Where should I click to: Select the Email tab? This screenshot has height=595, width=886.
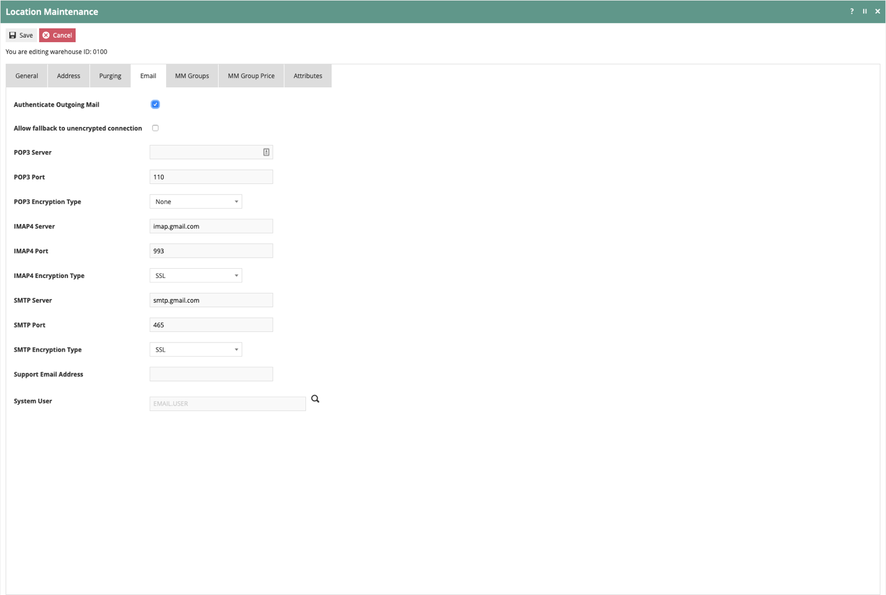pyautogui.click(x=148, y=76)
